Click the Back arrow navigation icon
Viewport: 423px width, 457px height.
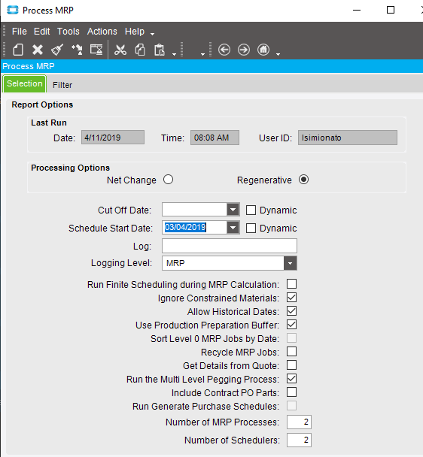(x=224, y=50)
